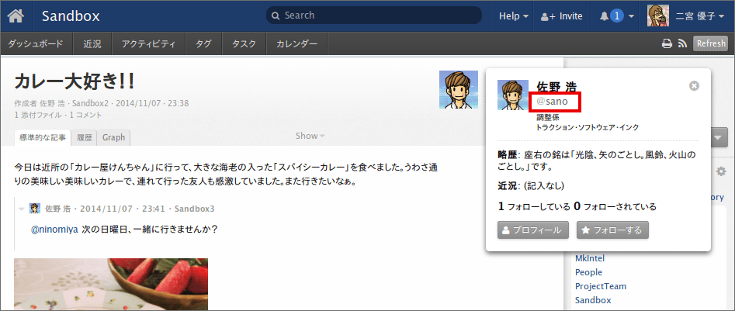
Task: Click the article title カレー大好き!!
Action: click(x=75, y=82)
